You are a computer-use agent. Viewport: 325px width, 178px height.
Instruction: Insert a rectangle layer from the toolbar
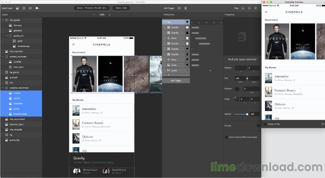click(x=24, y=8)
